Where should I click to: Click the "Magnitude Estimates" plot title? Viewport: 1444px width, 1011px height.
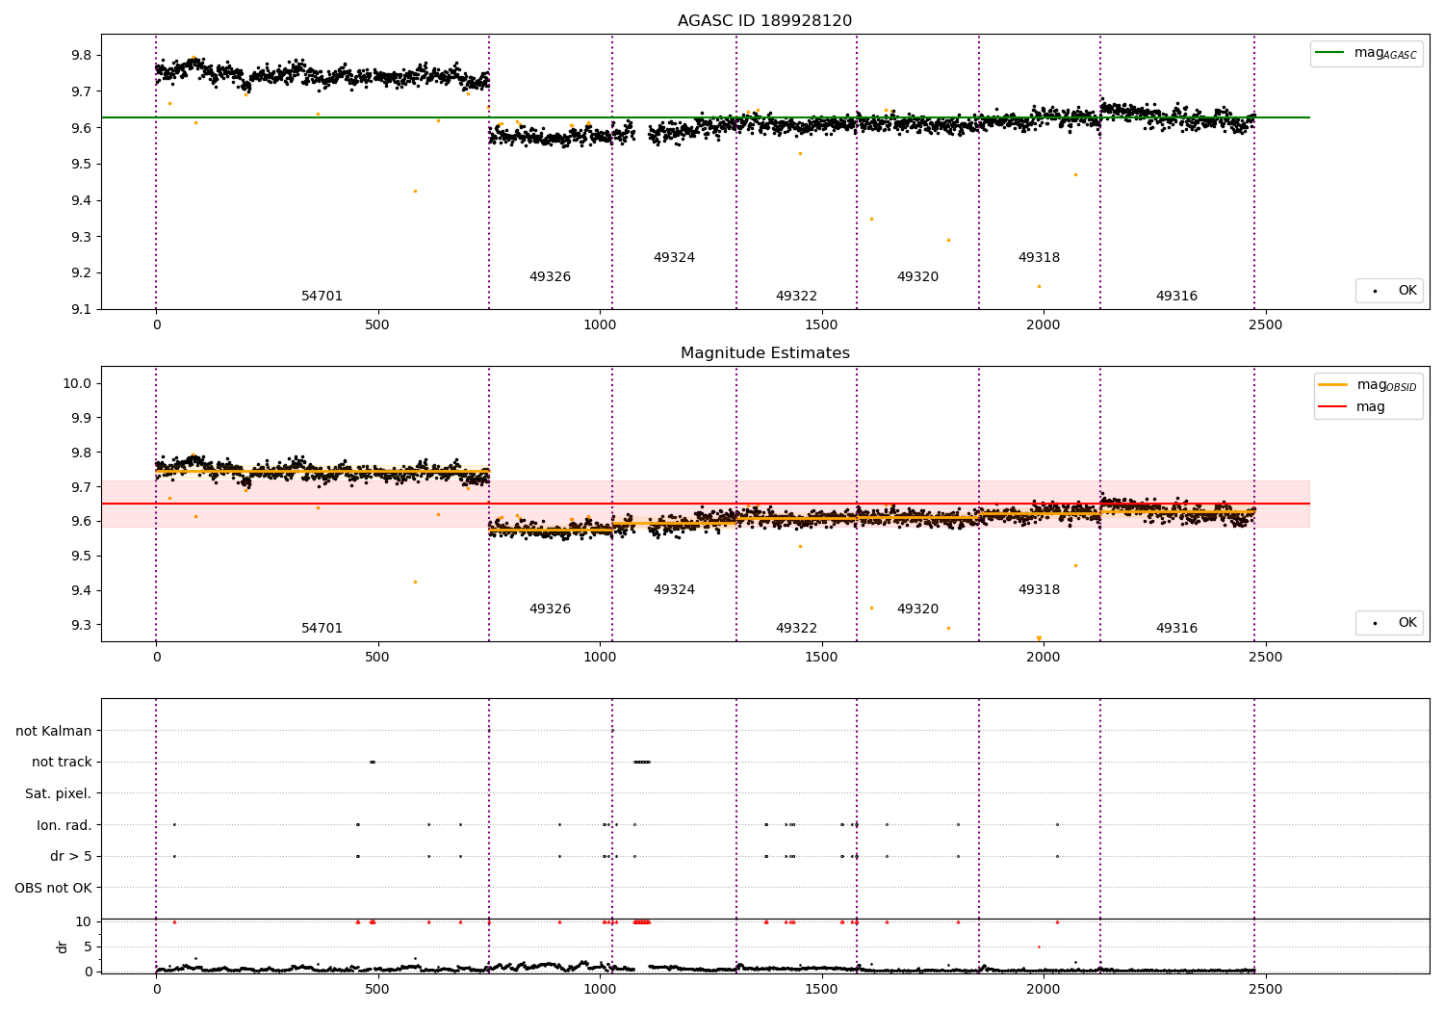[764, 353]
